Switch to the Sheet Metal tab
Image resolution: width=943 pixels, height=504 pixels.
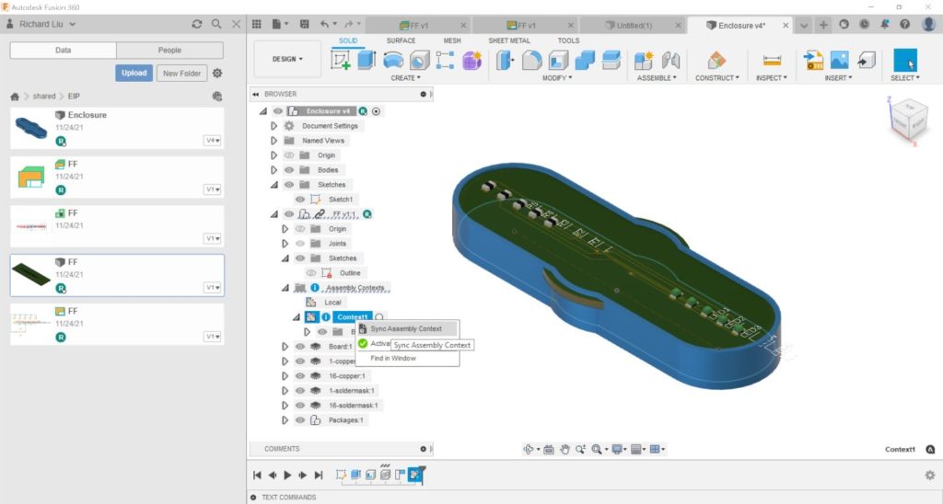click(x=509, y=40)
